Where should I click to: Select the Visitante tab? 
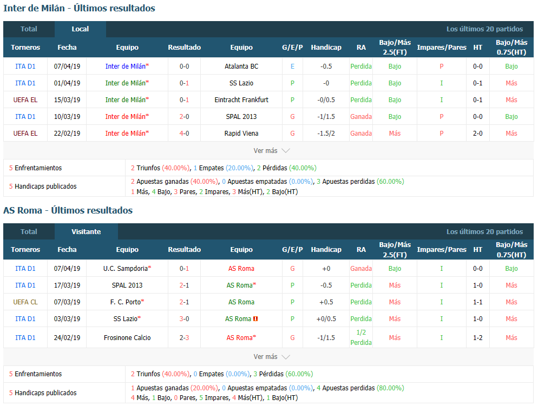click(x=86, y=231)
